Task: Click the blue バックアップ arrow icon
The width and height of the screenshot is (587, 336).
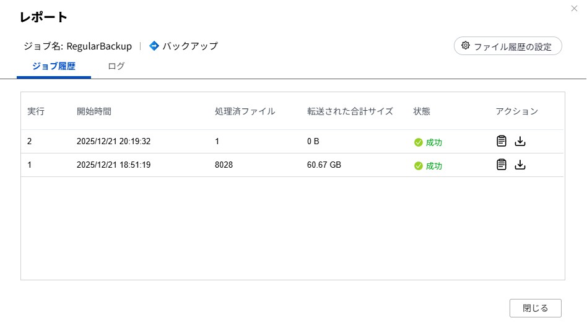Action: click(154, 46)
